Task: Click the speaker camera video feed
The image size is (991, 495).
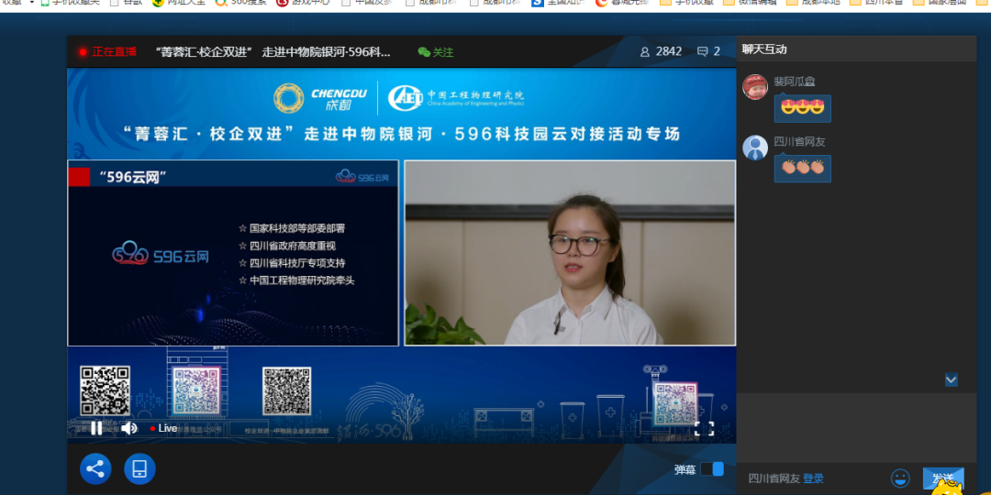Action: (x=570, y=253)
